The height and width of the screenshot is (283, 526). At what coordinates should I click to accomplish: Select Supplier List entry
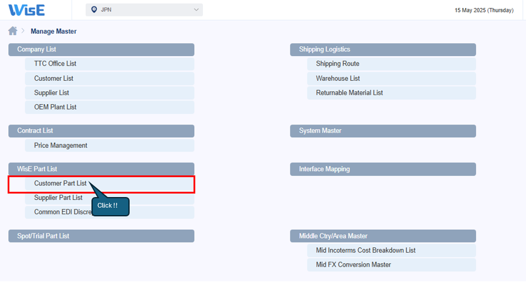(x=52, y=93)
